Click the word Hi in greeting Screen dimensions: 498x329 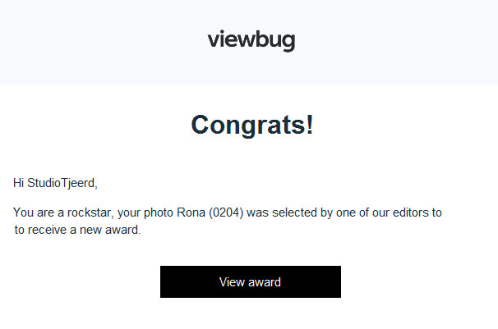point(18,183)
